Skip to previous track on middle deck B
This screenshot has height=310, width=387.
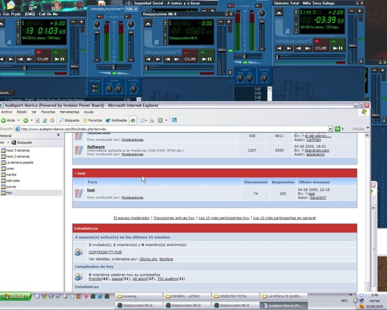148,59
